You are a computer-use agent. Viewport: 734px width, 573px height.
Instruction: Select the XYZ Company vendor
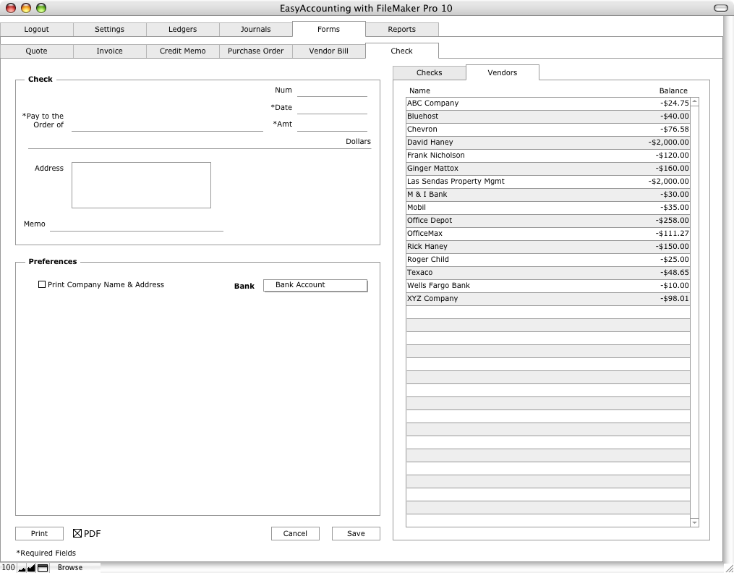pos(548,299)
